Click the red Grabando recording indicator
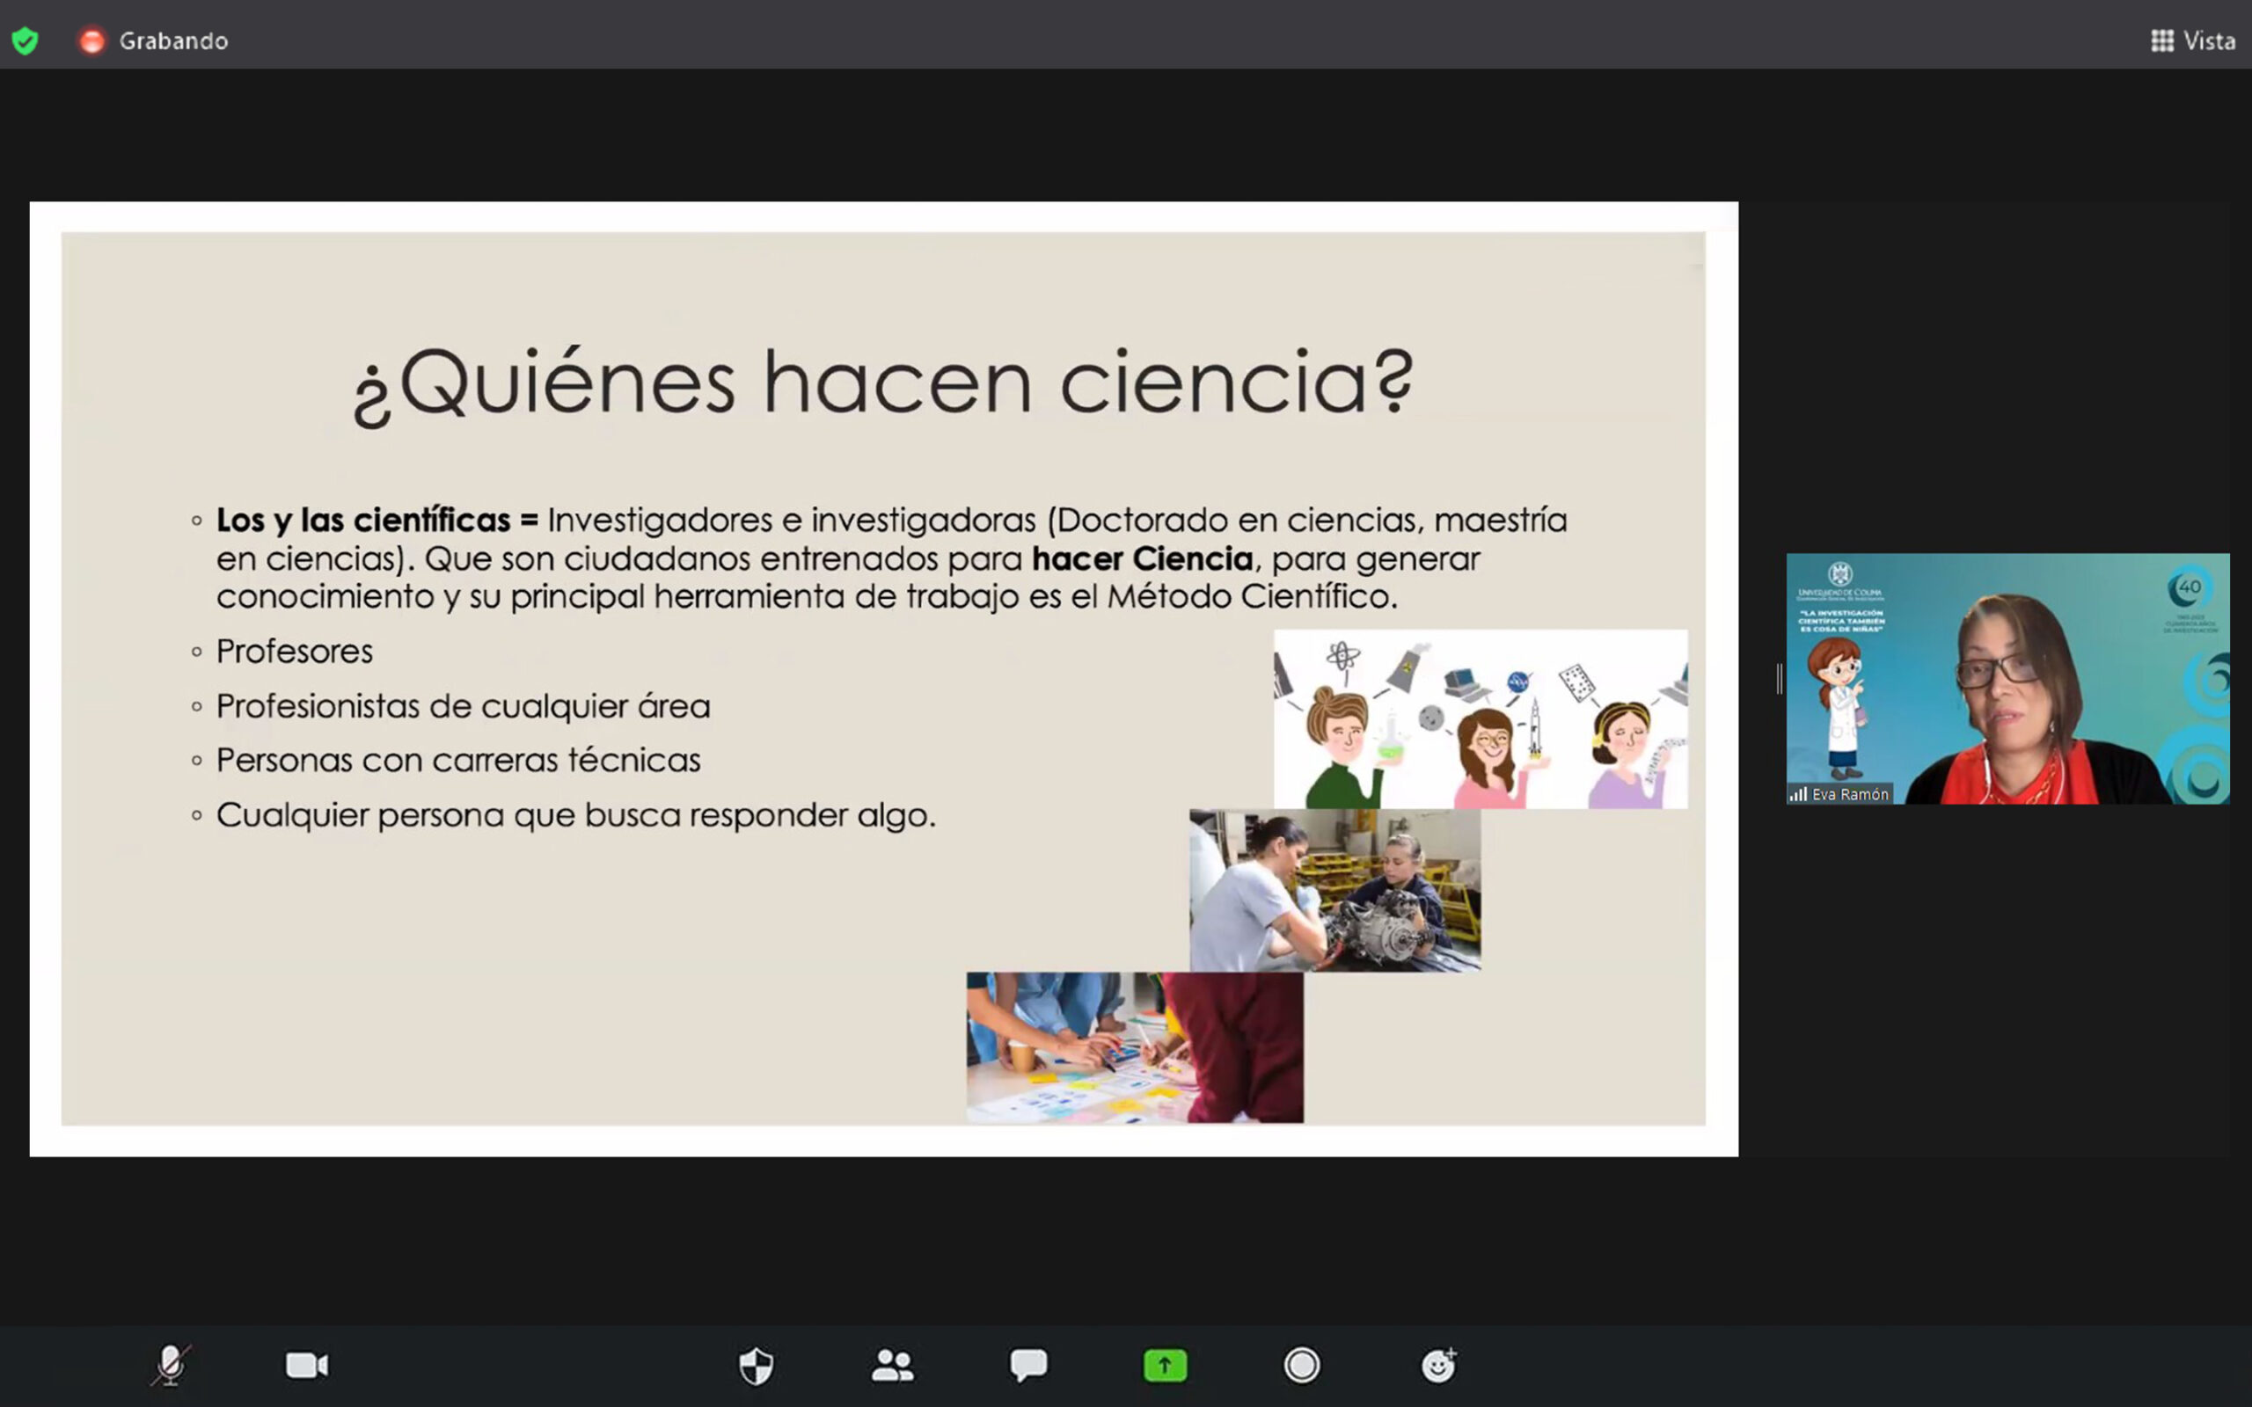 point(92,41)
